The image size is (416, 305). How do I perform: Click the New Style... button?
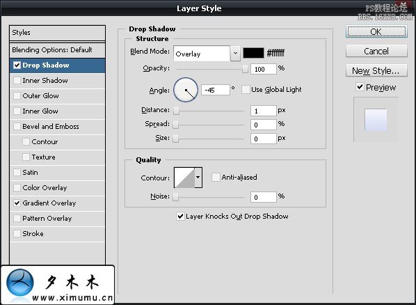coord(376,70)
